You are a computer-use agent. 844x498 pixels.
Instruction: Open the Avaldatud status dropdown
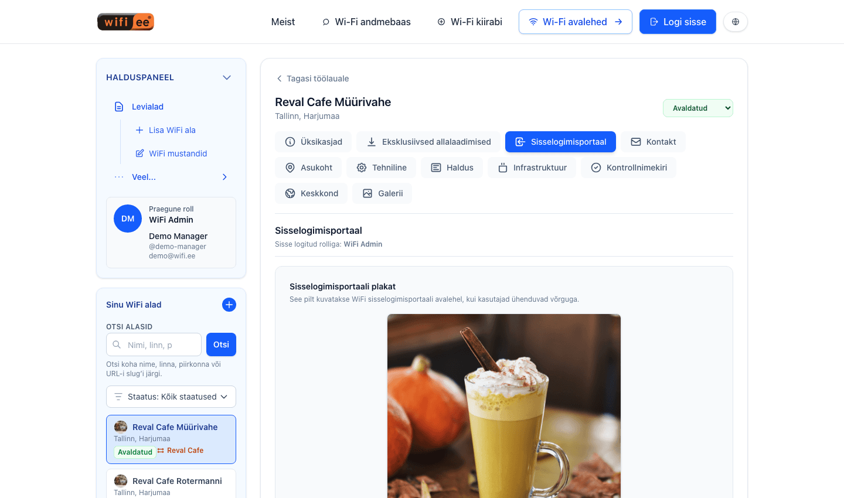[x=698, y=108]
